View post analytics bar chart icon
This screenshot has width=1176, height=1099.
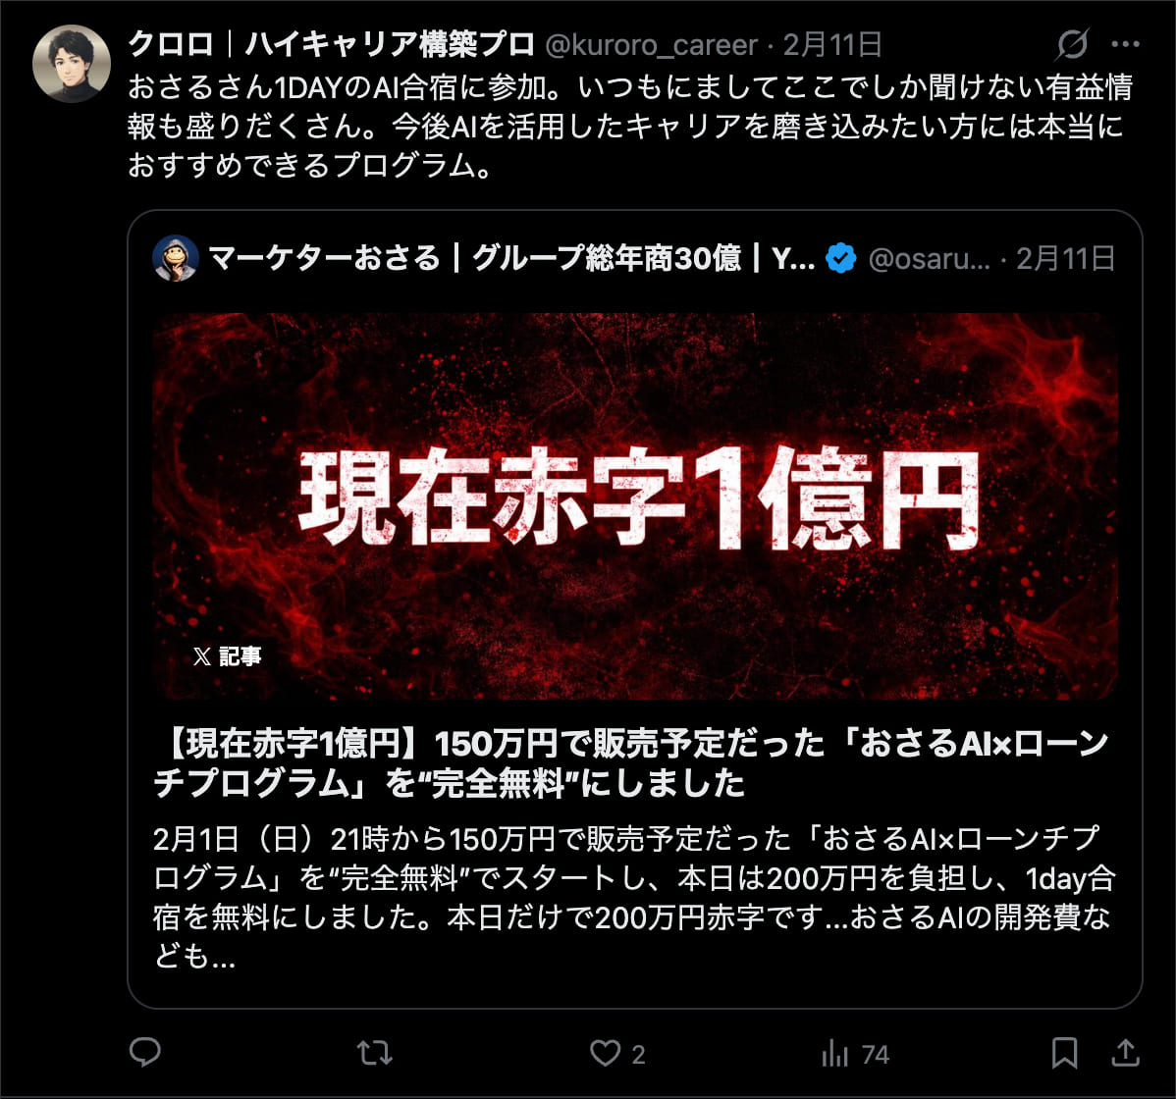pyautogui.click(x=835, y=1053)
